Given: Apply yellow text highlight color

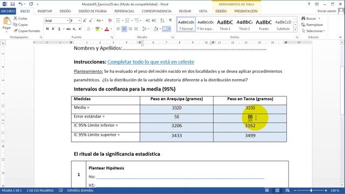Looking at the screenshot, I should coord(98,29).
